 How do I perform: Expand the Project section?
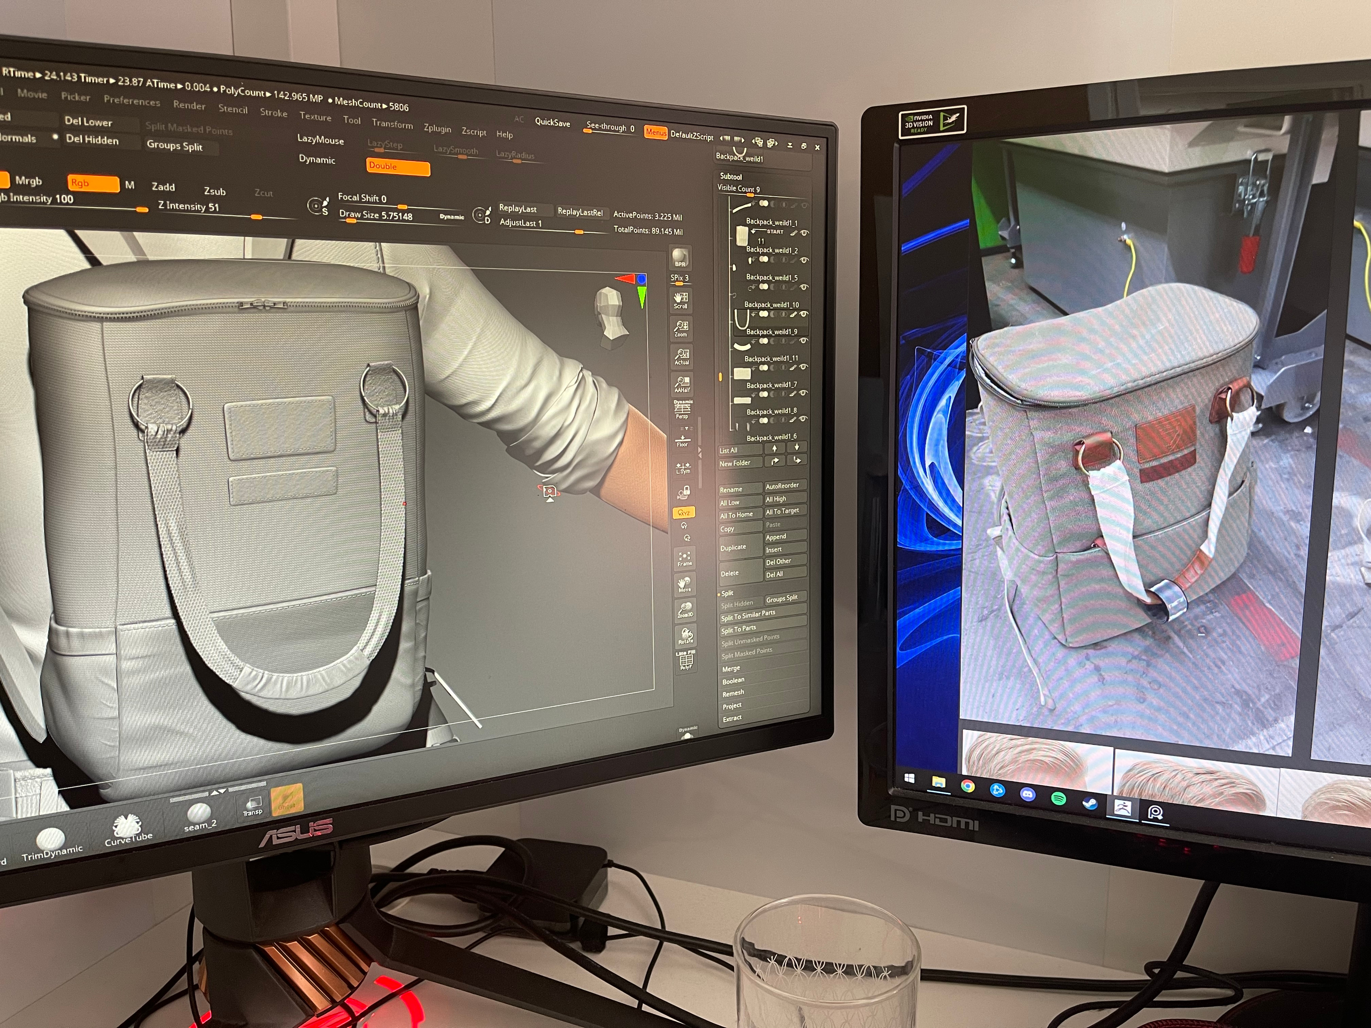pos(732,706)
